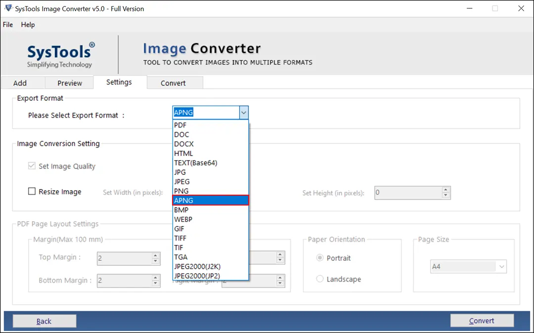Viewport: 534px width, 333px height.
Task: Select DOCX export format
Action: point(211,144)
